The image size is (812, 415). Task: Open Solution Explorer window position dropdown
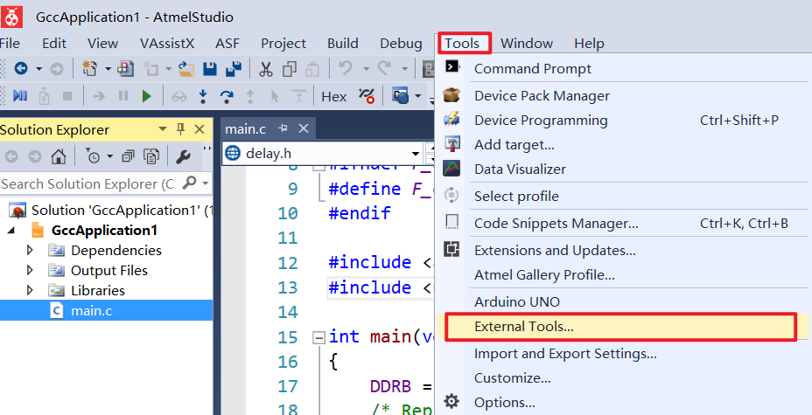pyautogui.click(x=163, y=129)
